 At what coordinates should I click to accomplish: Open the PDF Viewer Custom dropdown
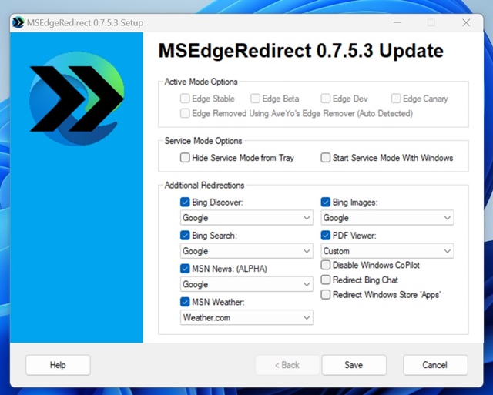(387, 251)
